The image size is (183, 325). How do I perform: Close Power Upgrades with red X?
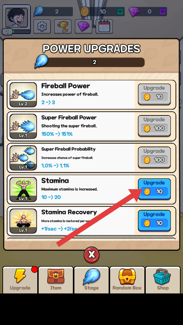pos(91,255)
